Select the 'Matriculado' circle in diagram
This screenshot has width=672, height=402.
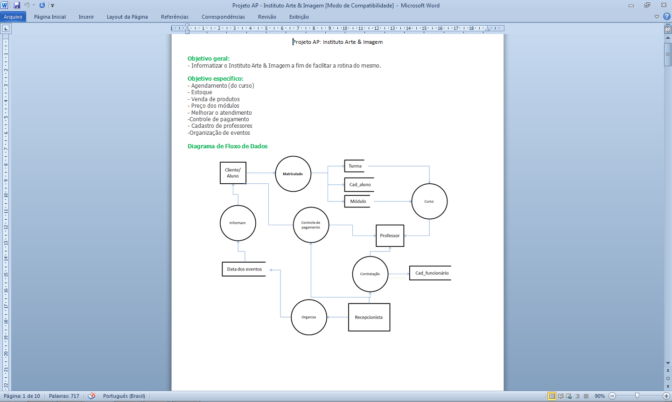[x=293, y=174]
